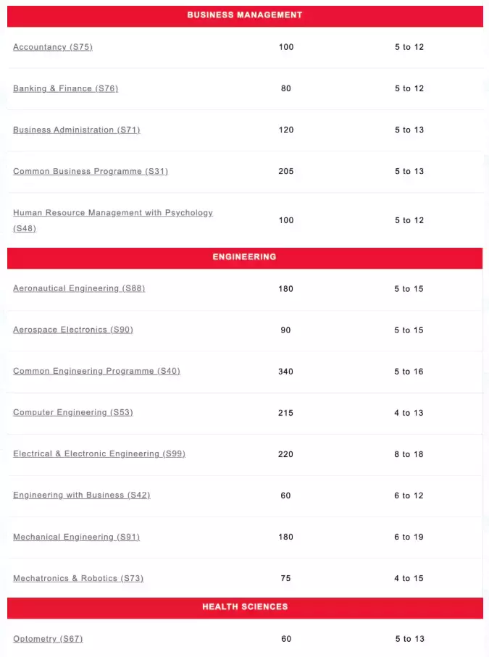The height and width of the screenshot is (657, 489).
Task: Click the Health Sciences section header
Action: coord(245,607)
